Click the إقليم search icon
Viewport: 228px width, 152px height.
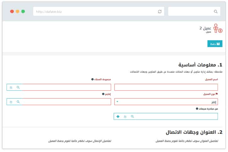(x=18, y=102)
